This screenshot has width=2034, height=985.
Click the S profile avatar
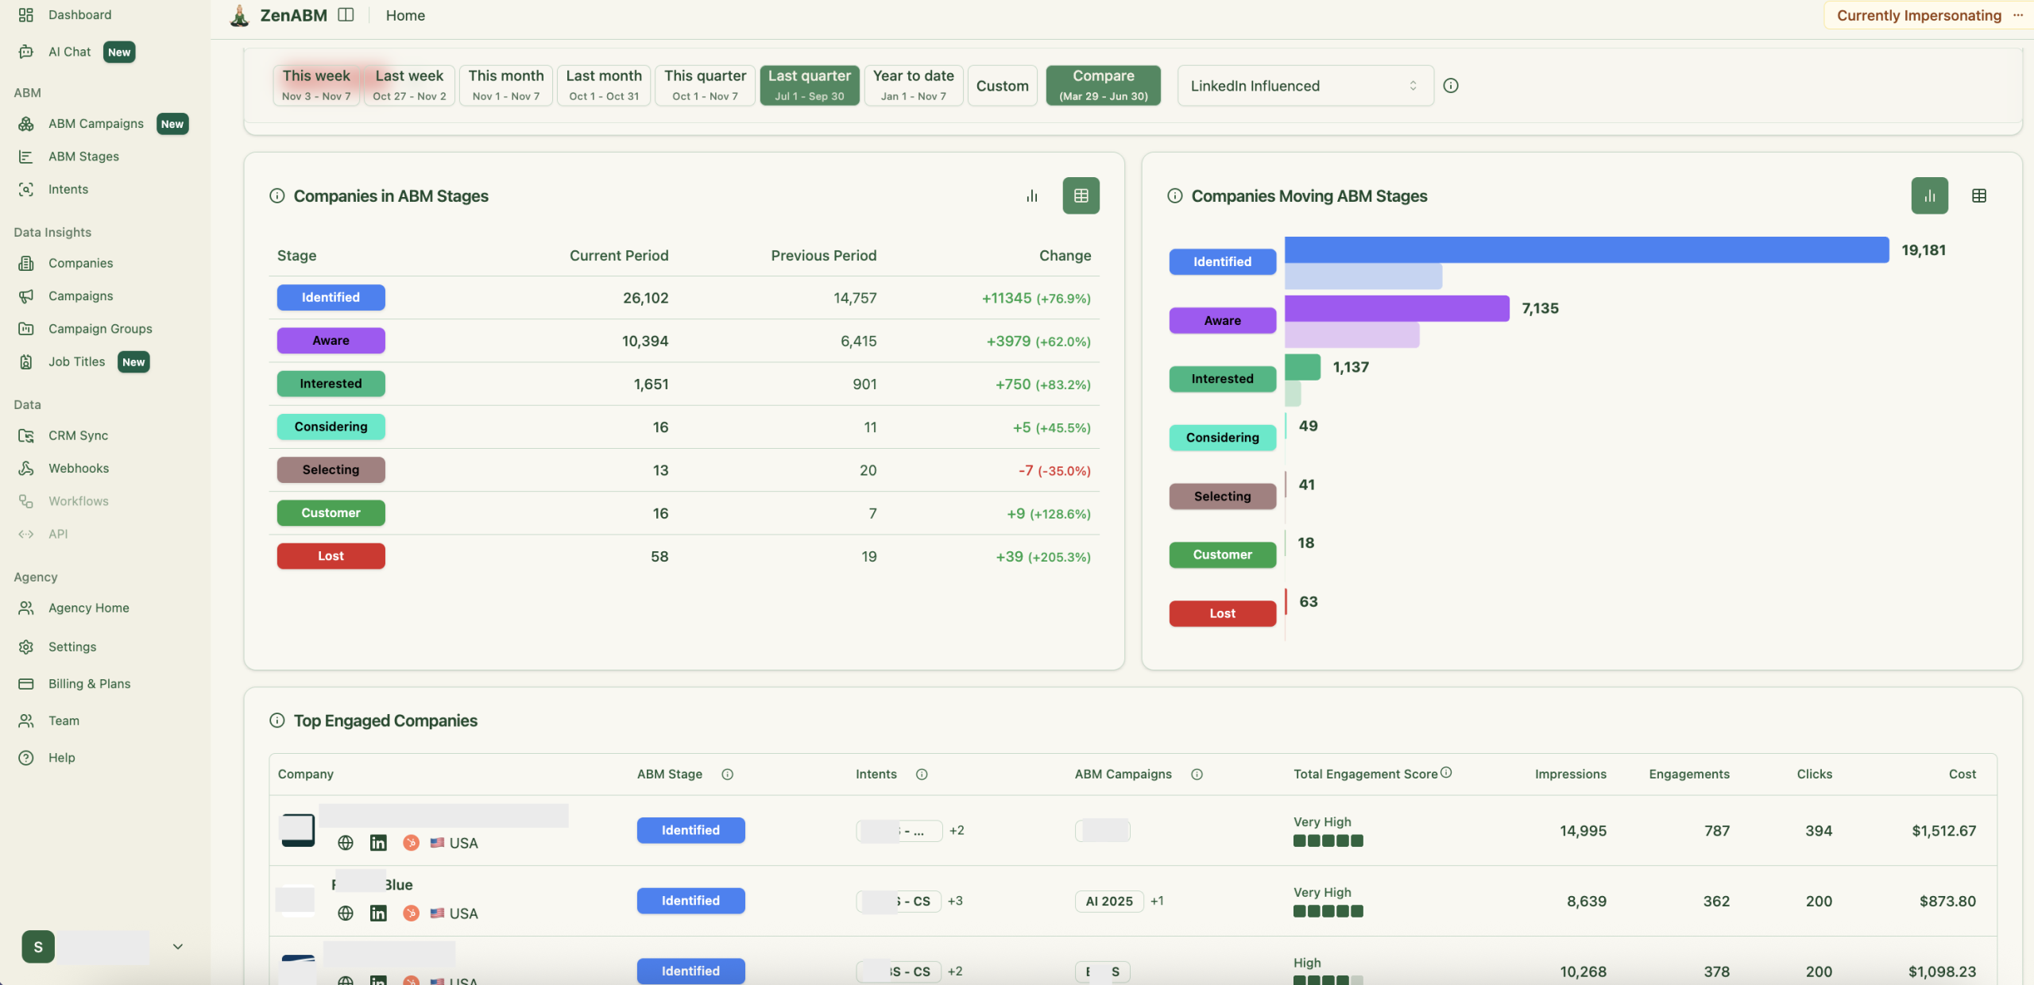pos(37,946)
